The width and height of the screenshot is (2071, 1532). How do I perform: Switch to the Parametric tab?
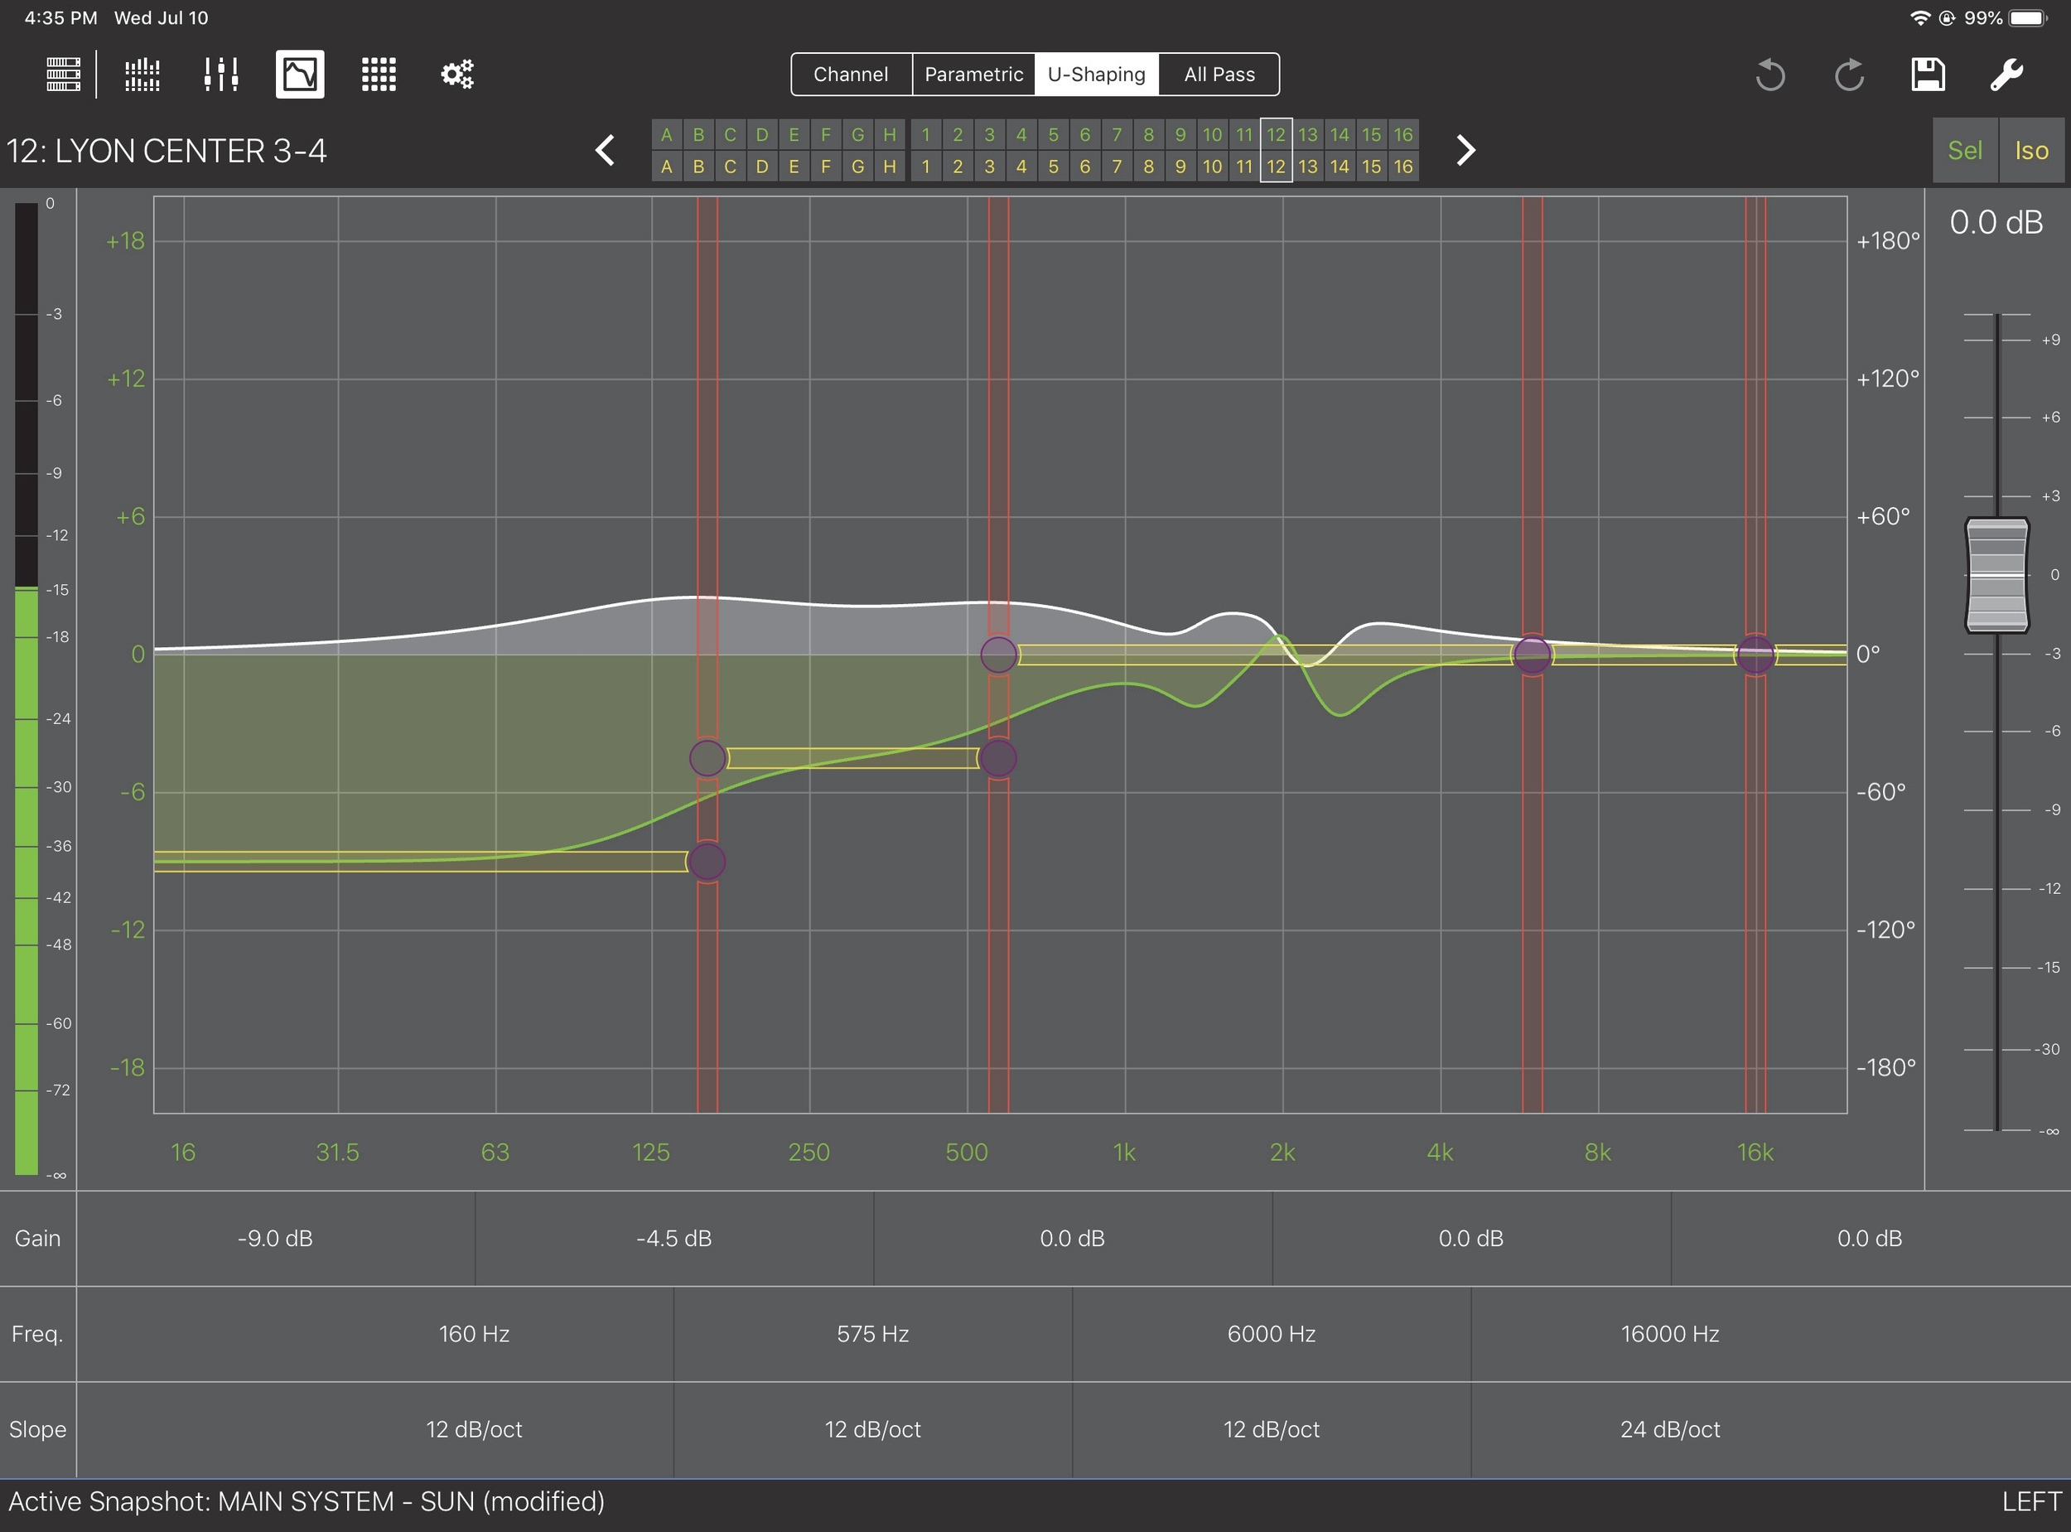coord(973,75)
